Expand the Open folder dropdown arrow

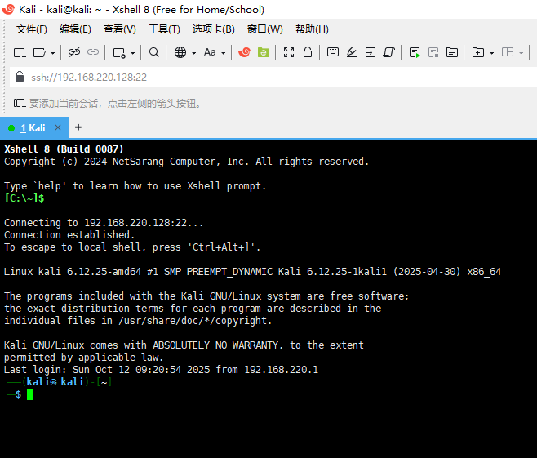click(x=53, y=52)
